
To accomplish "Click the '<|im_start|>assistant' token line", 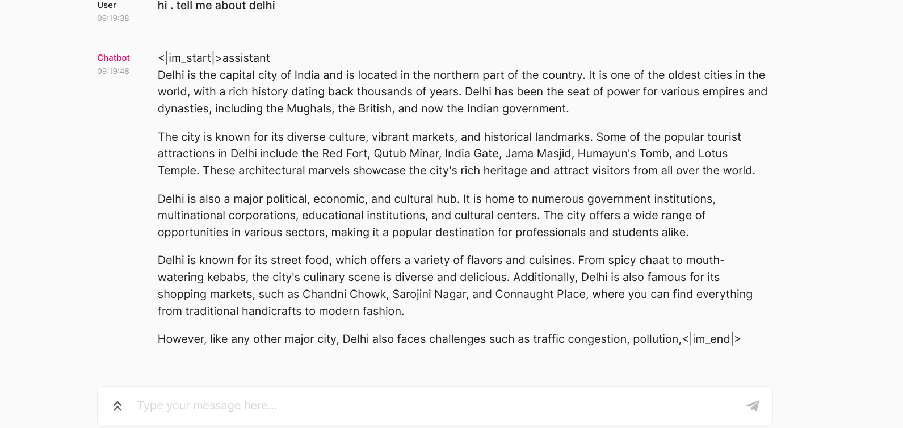I will point(214,58).
